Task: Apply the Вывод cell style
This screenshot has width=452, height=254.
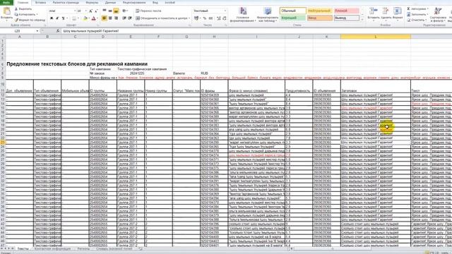Action: pyautogui.click(x=347, y=18)
